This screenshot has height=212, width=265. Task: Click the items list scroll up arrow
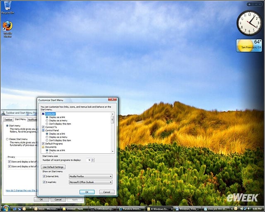coord(112,114)
